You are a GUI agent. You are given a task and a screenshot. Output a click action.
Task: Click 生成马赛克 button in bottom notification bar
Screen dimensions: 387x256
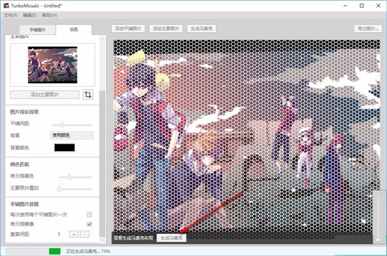point(172,238)
